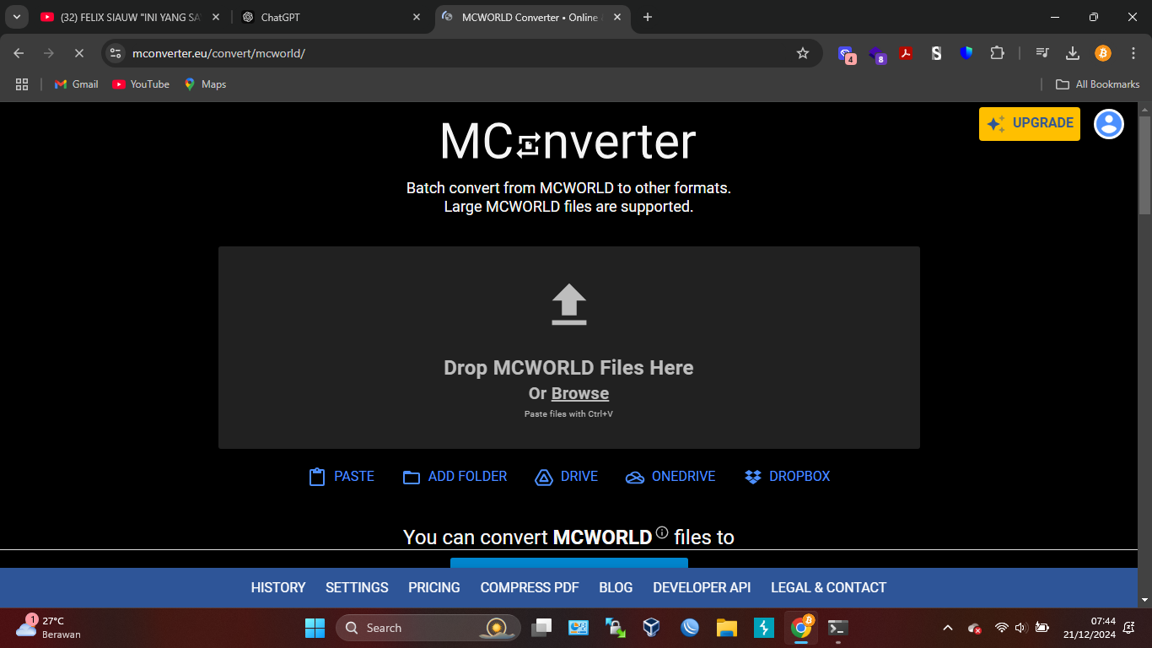The width and height of the screenshot is (1152, 648).
Task: Click the taskbar Search box
Action: coord(428,628)
